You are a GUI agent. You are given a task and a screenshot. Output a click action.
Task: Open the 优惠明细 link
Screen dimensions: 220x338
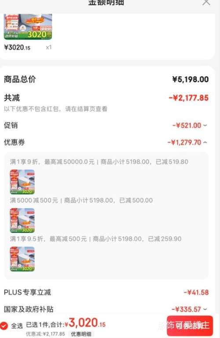81,334
